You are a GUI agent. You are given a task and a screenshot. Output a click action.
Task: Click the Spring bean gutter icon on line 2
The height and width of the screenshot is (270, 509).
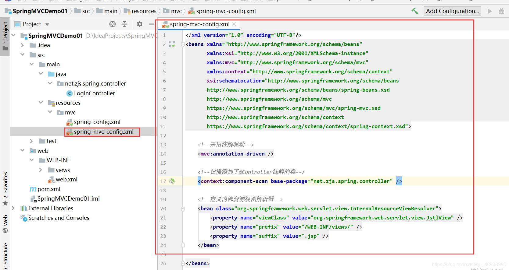(172, 44)
